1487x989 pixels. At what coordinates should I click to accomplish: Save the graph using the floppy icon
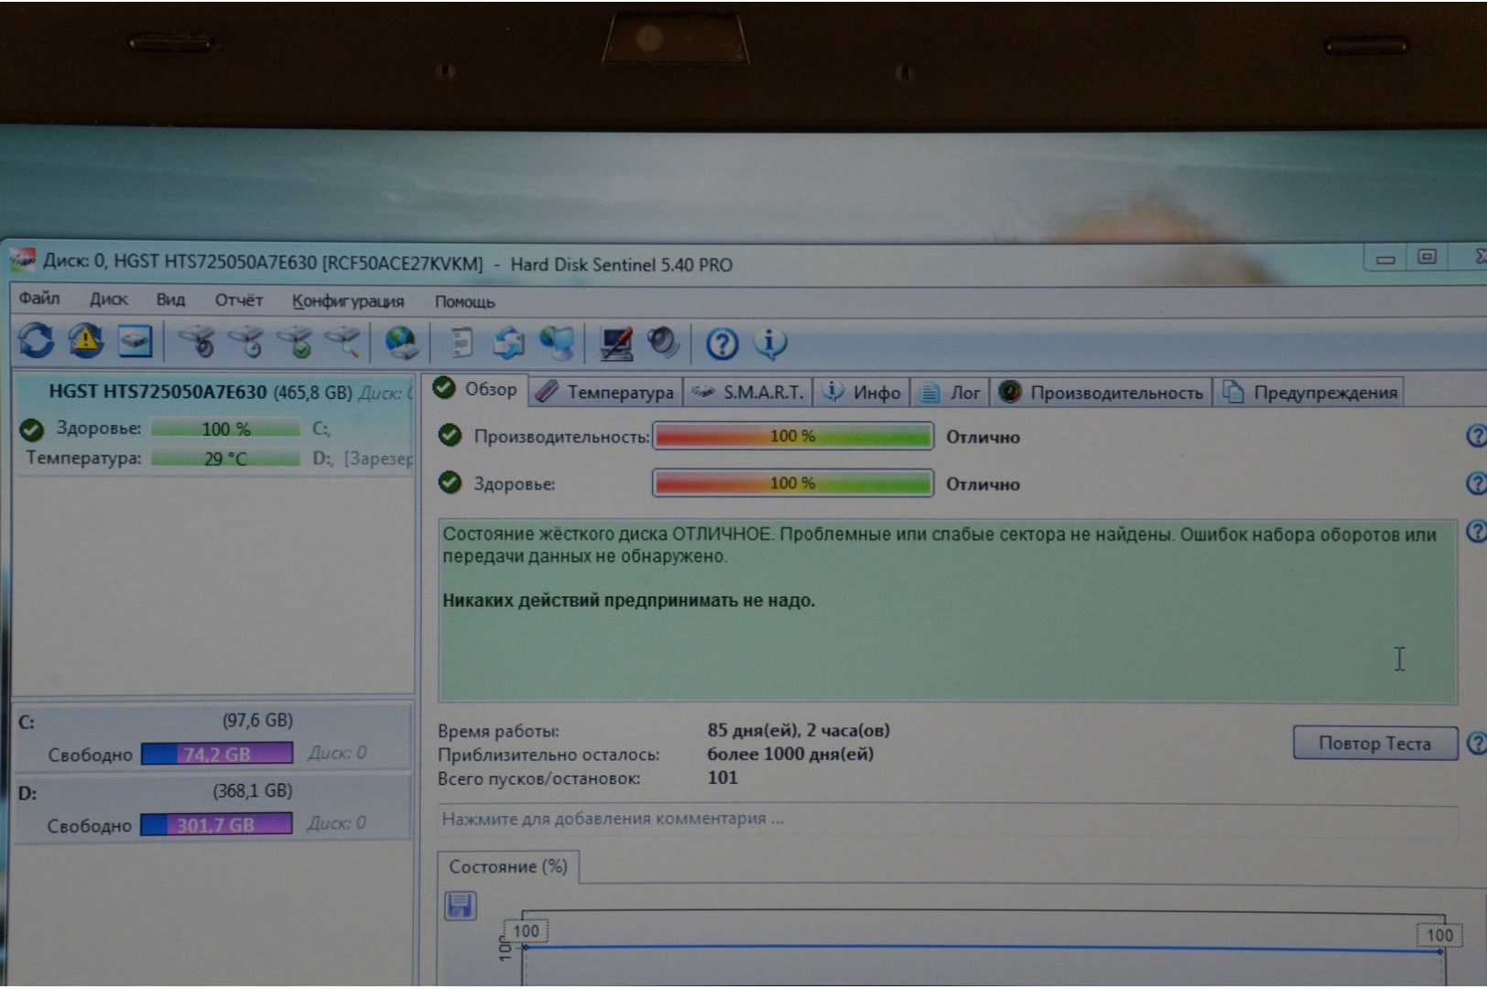460,906
